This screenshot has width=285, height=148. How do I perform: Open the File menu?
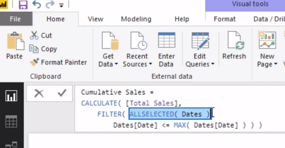[15, 19]
